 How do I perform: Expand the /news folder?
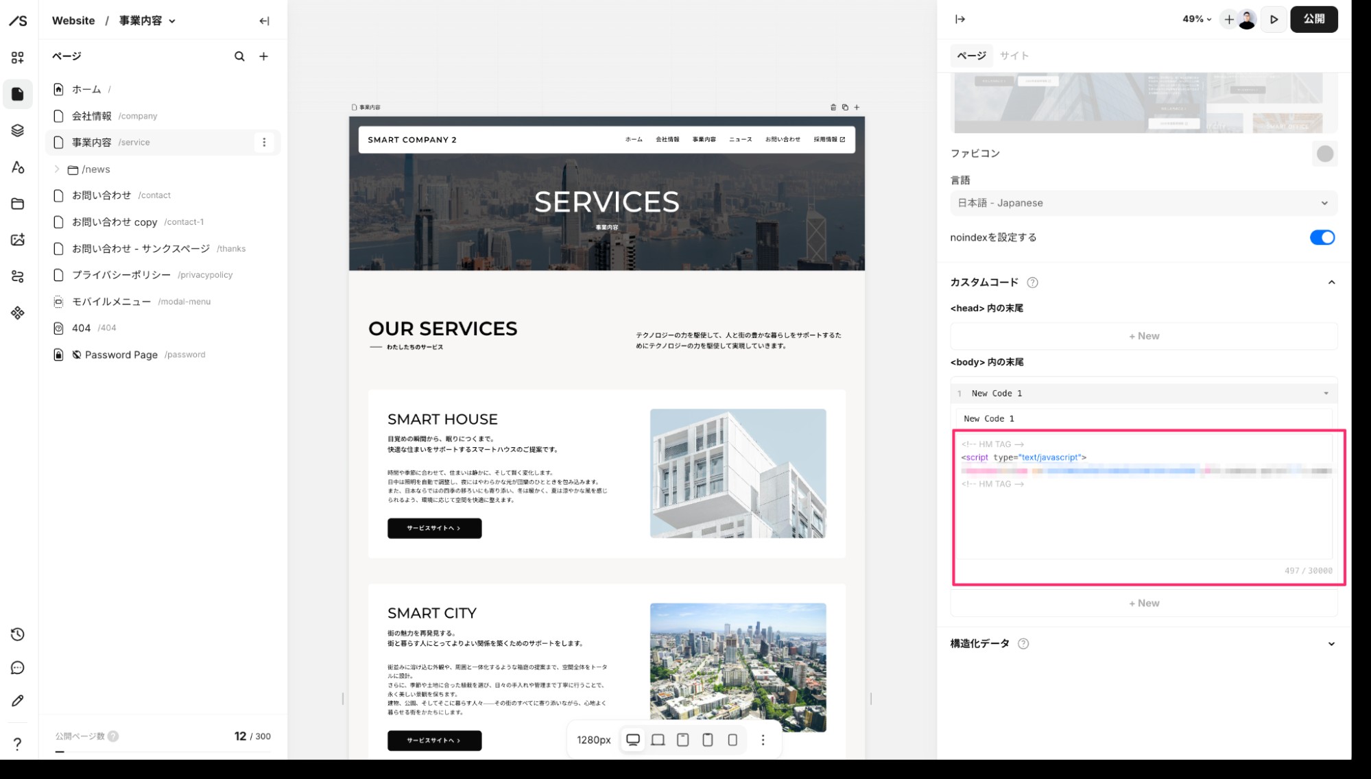click(57, 169)
